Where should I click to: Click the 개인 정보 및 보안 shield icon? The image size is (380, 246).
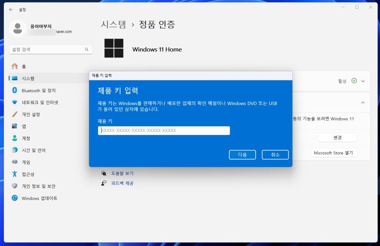tap(15, 186)
